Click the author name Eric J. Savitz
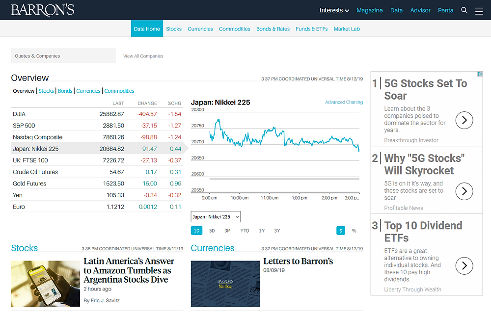The image size is (491, 315). pos(105,300)
